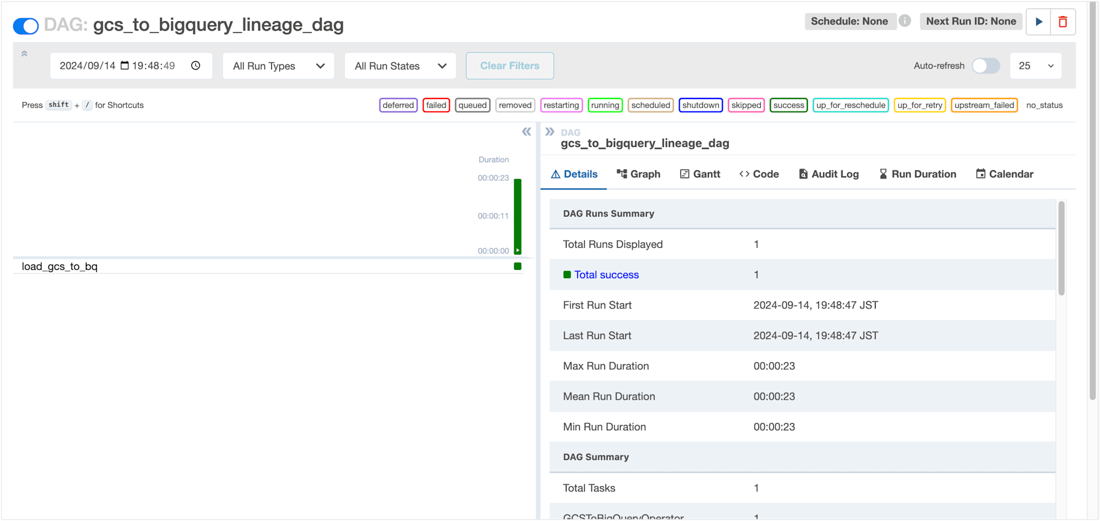Open All Run States dropdown
This screenshot has height=521, width=1100.
pos(400,66)
